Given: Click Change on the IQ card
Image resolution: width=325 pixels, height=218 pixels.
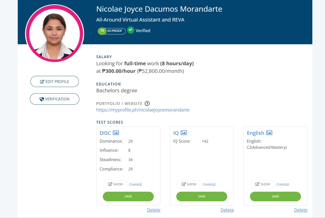Looking at the screenshot, I should click(x=209, y=184).
